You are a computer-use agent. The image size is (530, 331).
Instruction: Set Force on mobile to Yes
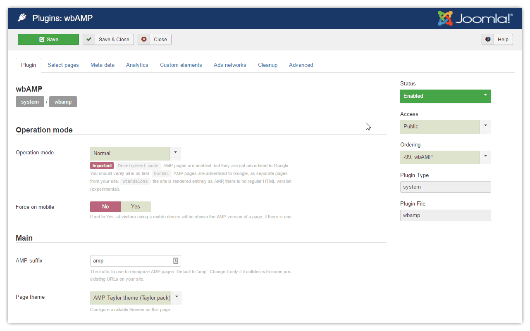pos(136,207)
